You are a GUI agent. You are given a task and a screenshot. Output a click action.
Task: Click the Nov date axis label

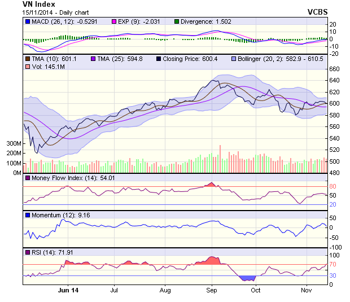(307, 291)
